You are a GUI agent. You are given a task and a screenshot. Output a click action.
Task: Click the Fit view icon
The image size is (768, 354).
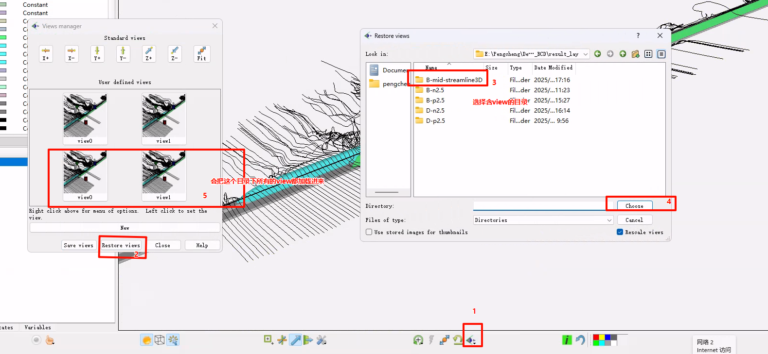point(201,53)
